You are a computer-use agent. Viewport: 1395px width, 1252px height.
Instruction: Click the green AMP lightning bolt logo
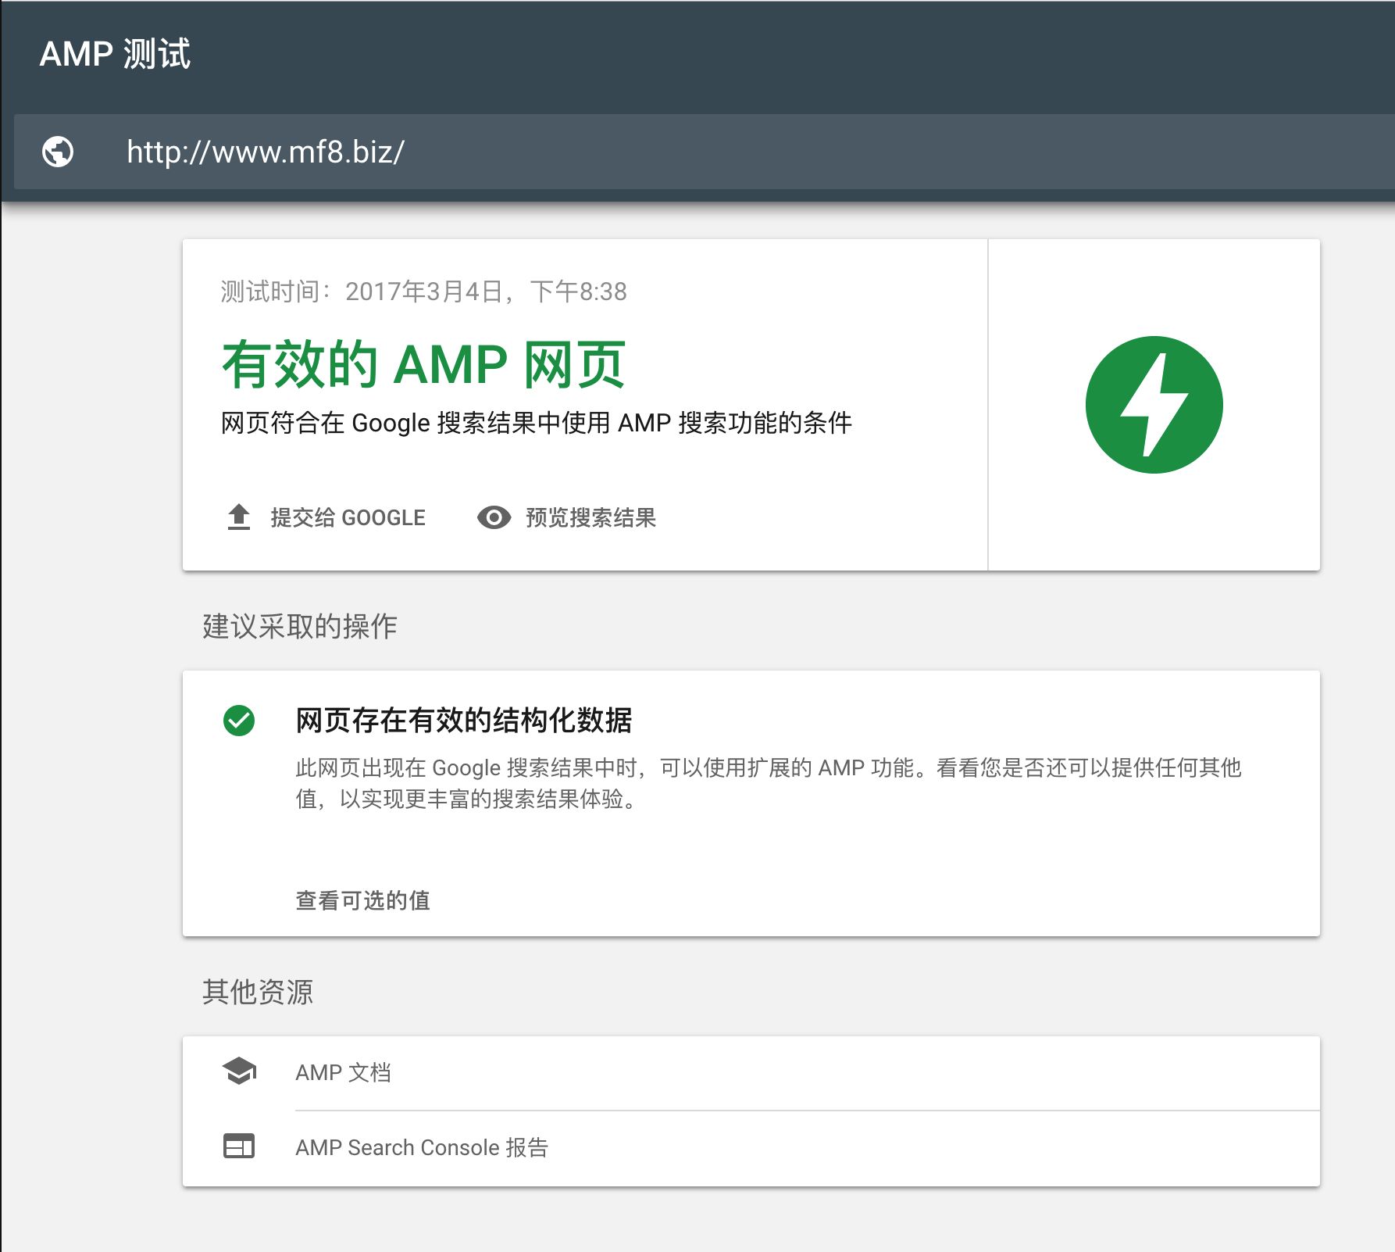[x=1154, y=405]
